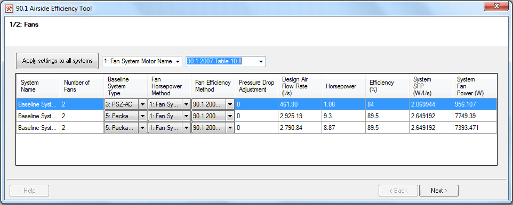Click the System Fan Power column header
This screenshot has width=513, height=205.
pos(475,86)
